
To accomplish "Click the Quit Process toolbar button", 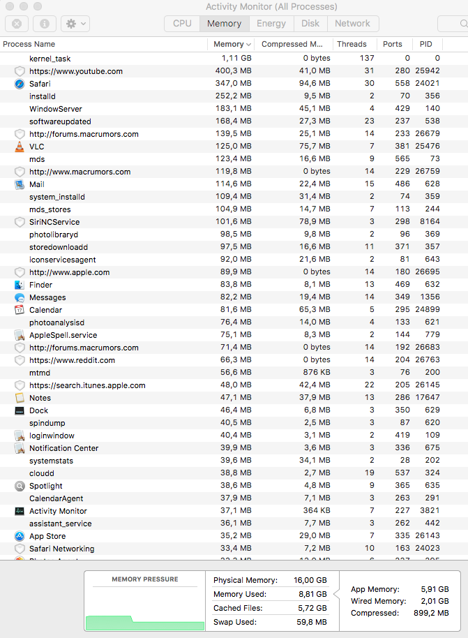I will pos(17,24).
